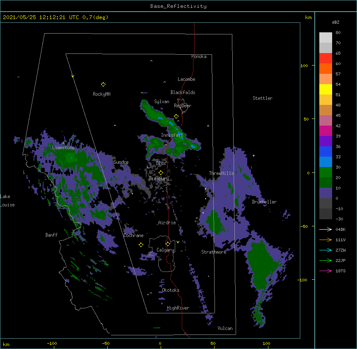
Task: Select the yellow 51 dBZ color swatch
Action: tap(326, 89)
